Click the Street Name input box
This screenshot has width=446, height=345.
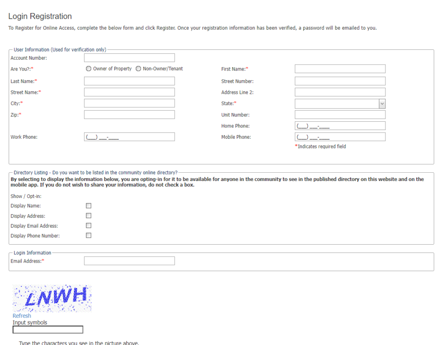pyautogui.click(x=129, y=92)
